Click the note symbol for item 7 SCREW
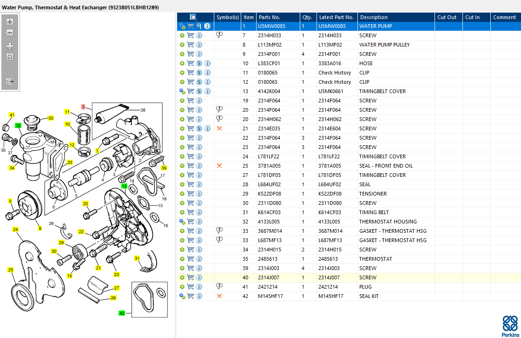Viewport: 521px width, 338px height. (x=219, y=34)
